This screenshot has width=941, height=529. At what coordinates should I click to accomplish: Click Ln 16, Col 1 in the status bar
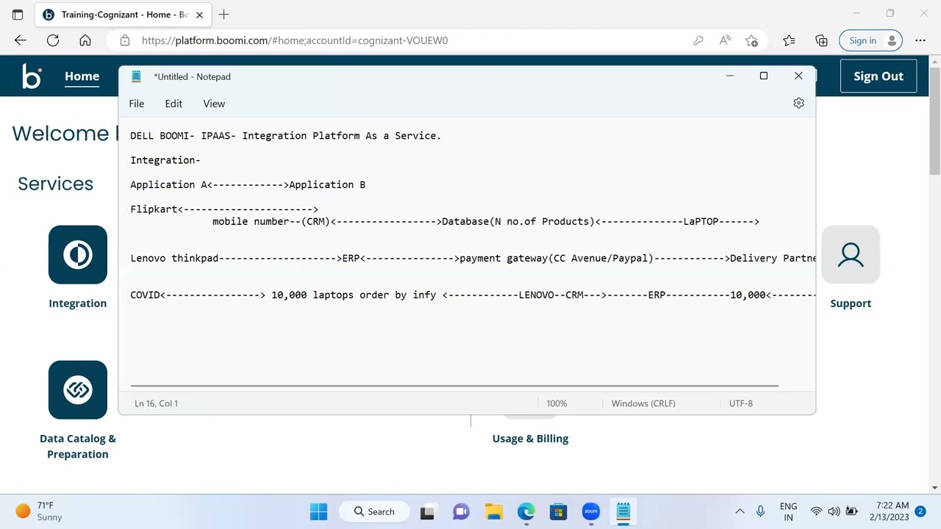pos(156,403)
